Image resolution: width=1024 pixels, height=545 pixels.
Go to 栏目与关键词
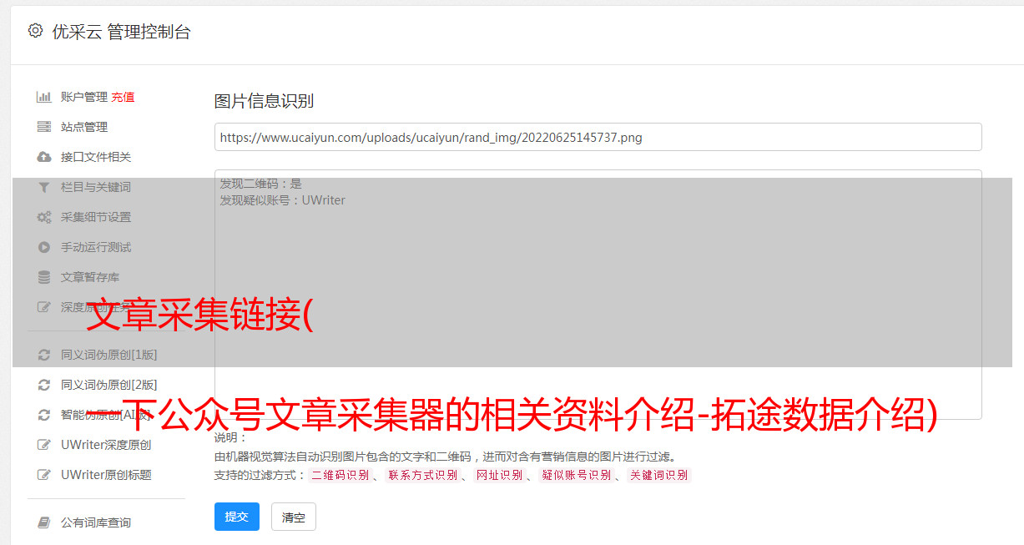[x=96, y=187]
